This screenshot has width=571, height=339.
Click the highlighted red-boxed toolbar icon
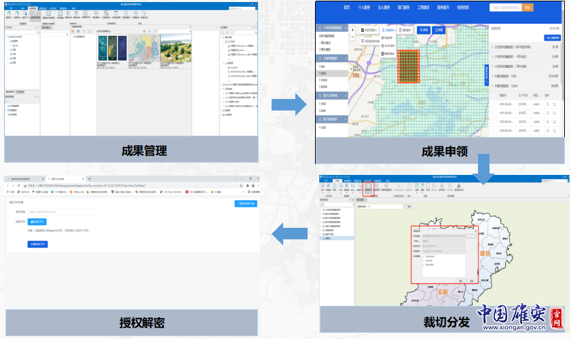point(368,188)
